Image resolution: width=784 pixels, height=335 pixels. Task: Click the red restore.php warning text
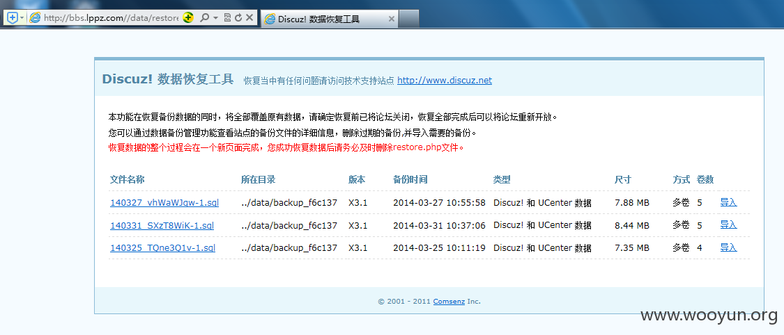[286, 147]
